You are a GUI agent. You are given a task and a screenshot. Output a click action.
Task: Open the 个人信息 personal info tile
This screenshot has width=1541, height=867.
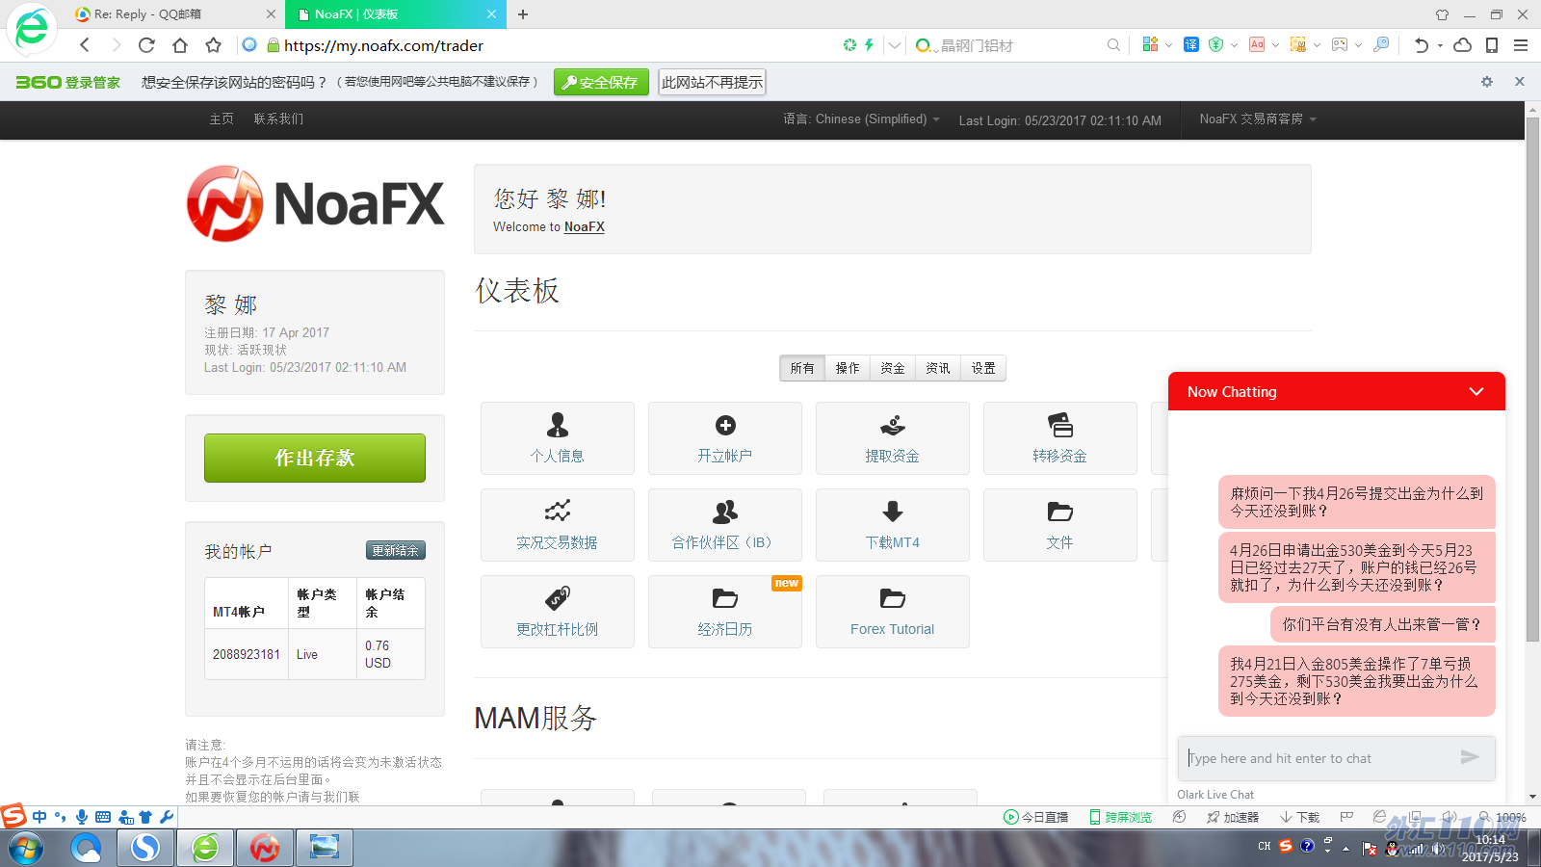(x=558, y=438)
